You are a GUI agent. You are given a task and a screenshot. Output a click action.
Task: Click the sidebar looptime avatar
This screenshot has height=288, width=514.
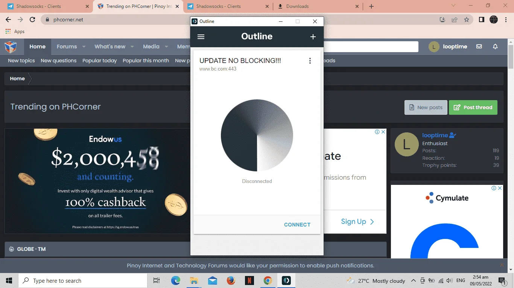(406, 144)
